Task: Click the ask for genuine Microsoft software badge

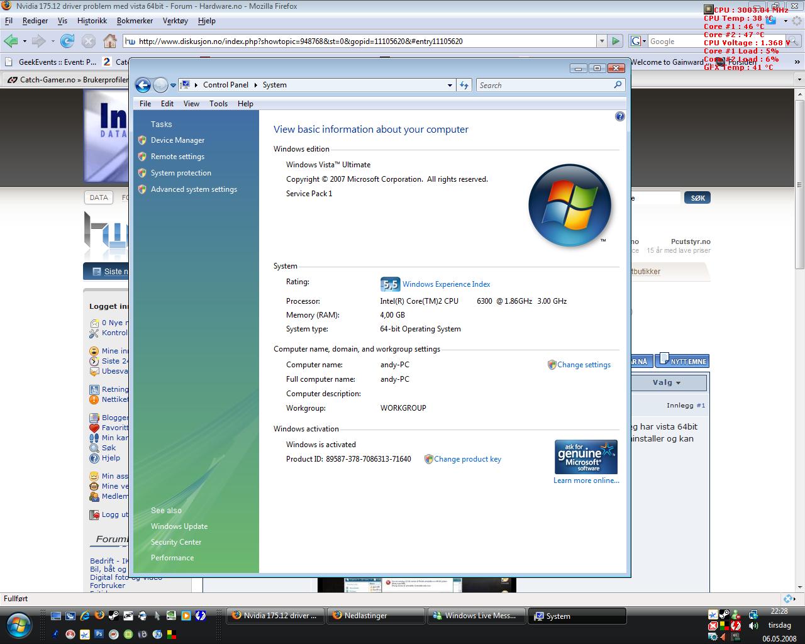Action: pyautogui.click(x=586, y=457)
